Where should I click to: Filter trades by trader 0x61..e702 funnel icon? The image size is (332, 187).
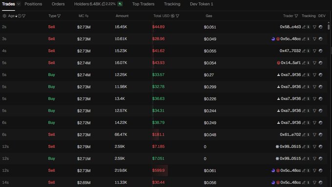(x=314, y=134)
